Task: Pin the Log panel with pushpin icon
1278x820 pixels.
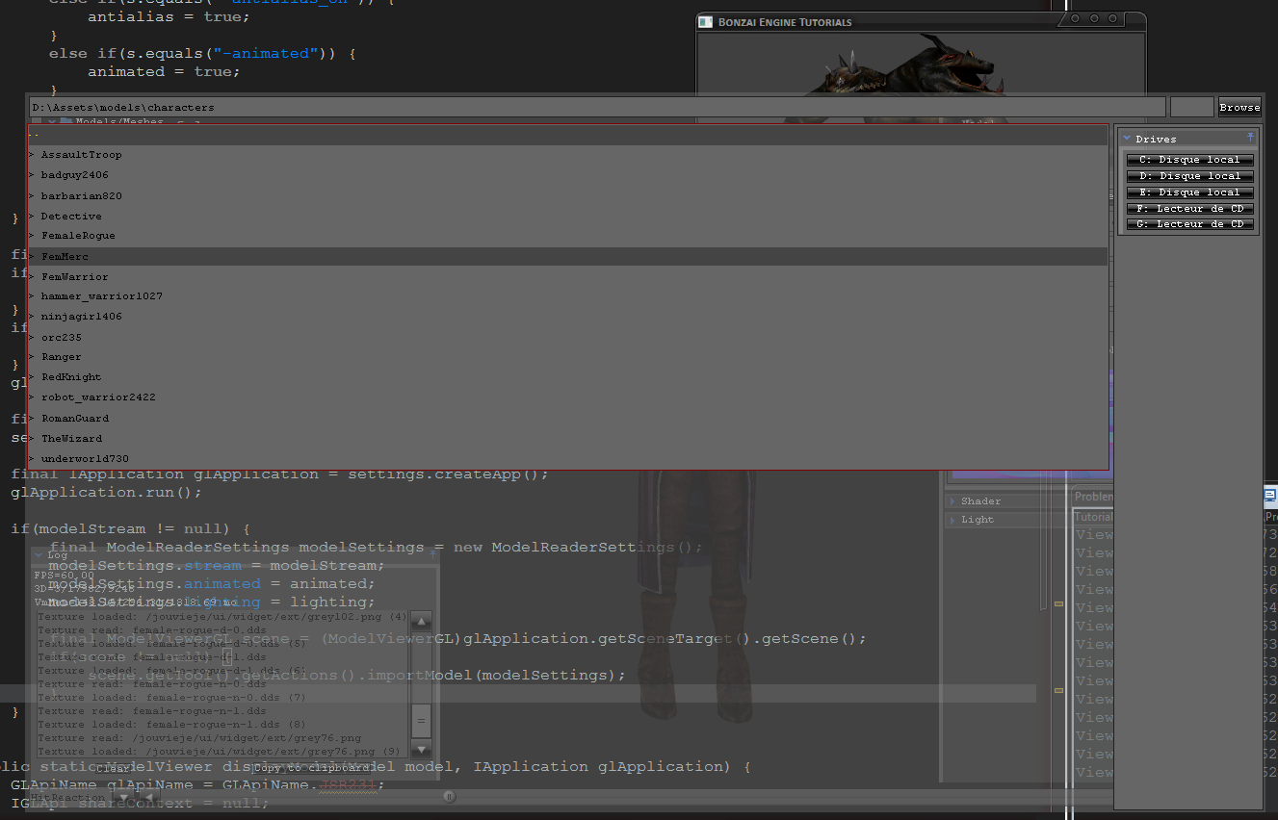Action: [432, 554]
